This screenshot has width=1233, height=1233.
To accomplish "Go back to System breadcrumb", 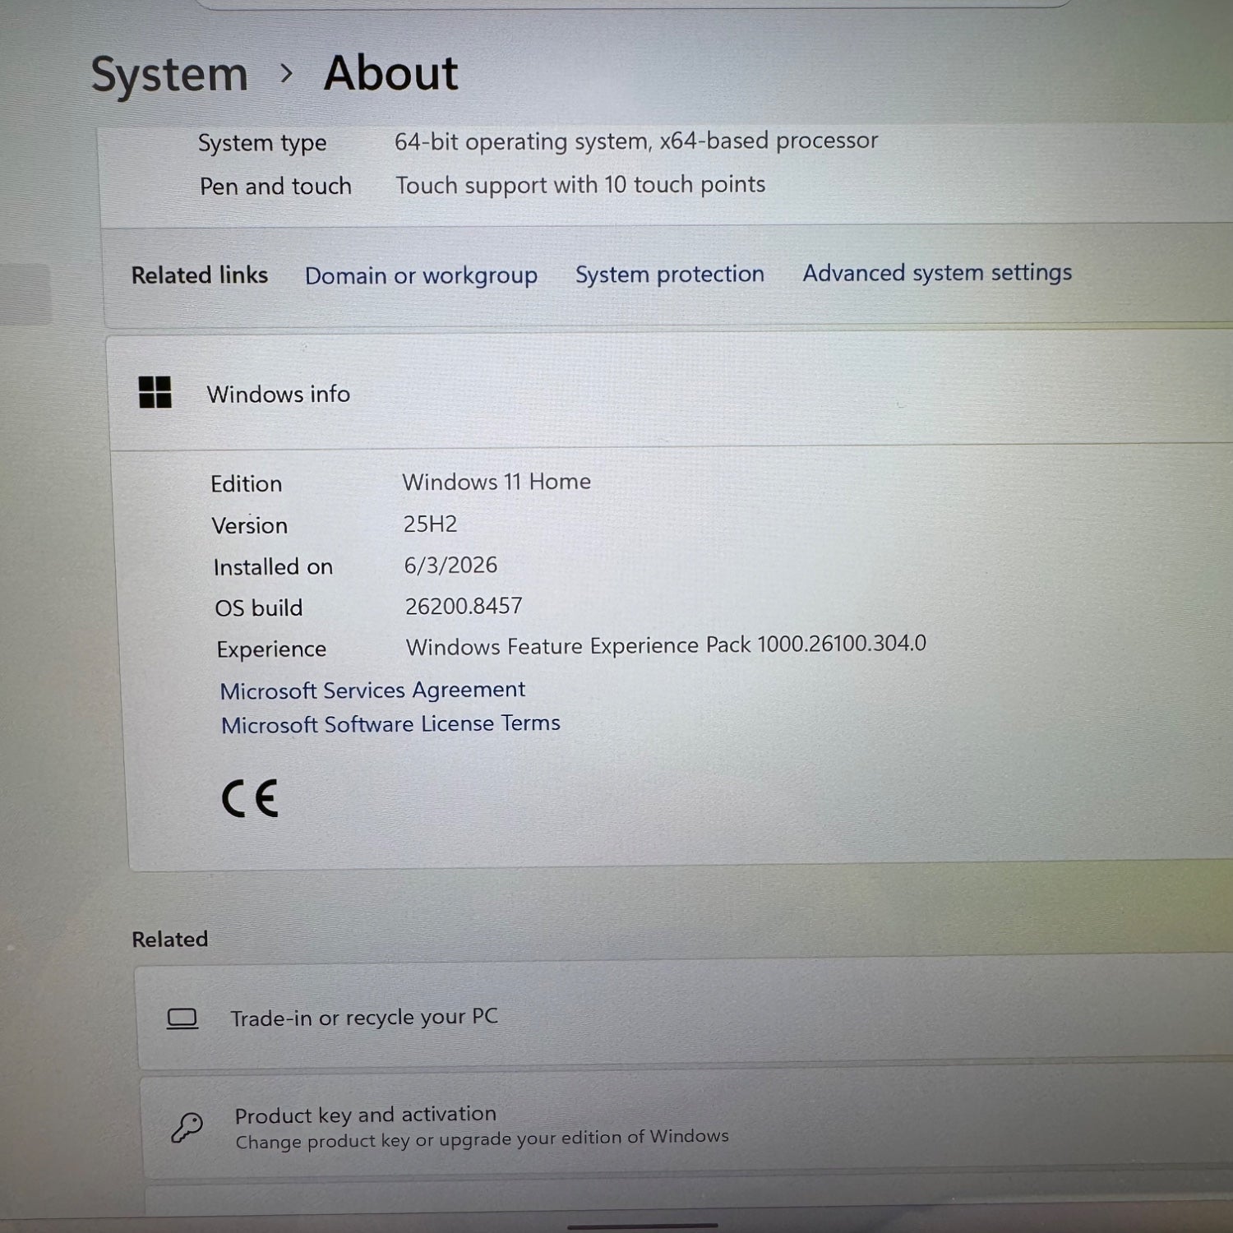I will click(x=169, y=75).
